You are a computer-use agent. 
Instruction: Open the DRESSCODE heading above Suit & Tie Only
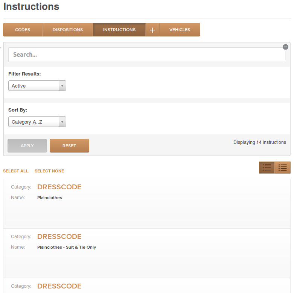[59, 237]
